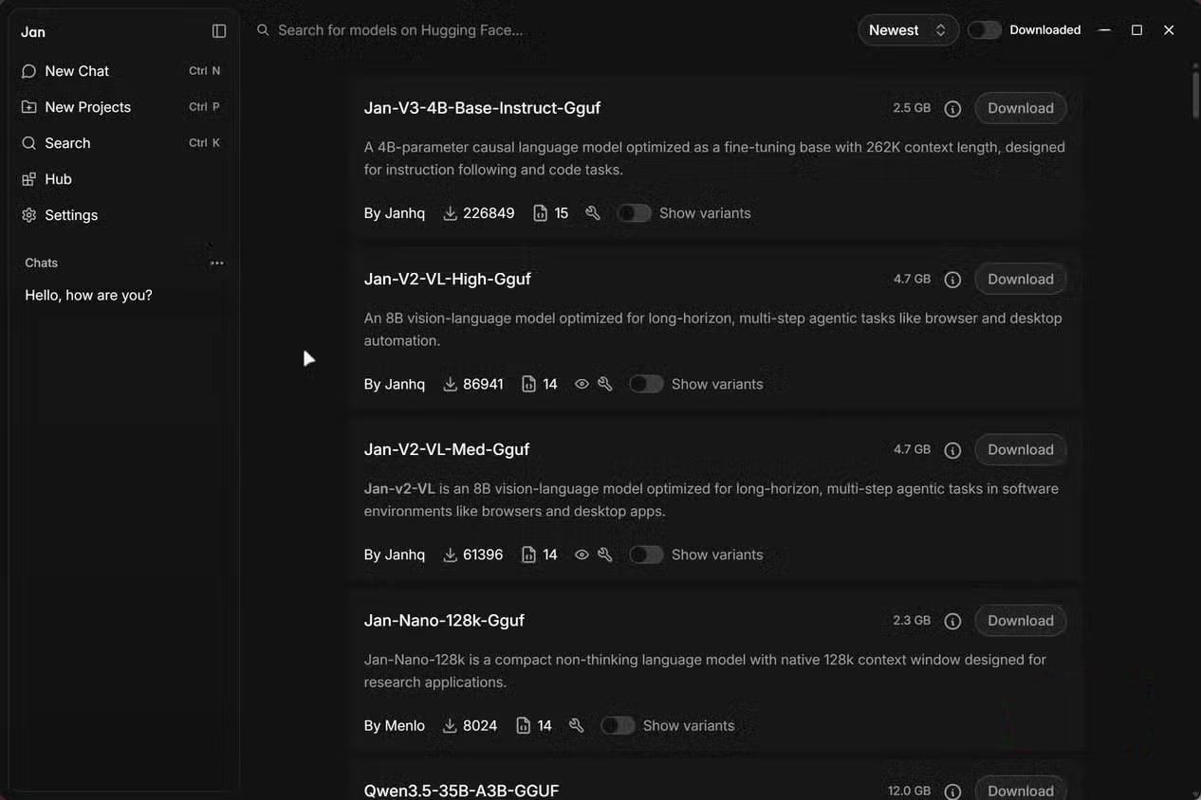Open the Search item in sidebar
The image size is (1201, 800).
(x=120, y=143)
